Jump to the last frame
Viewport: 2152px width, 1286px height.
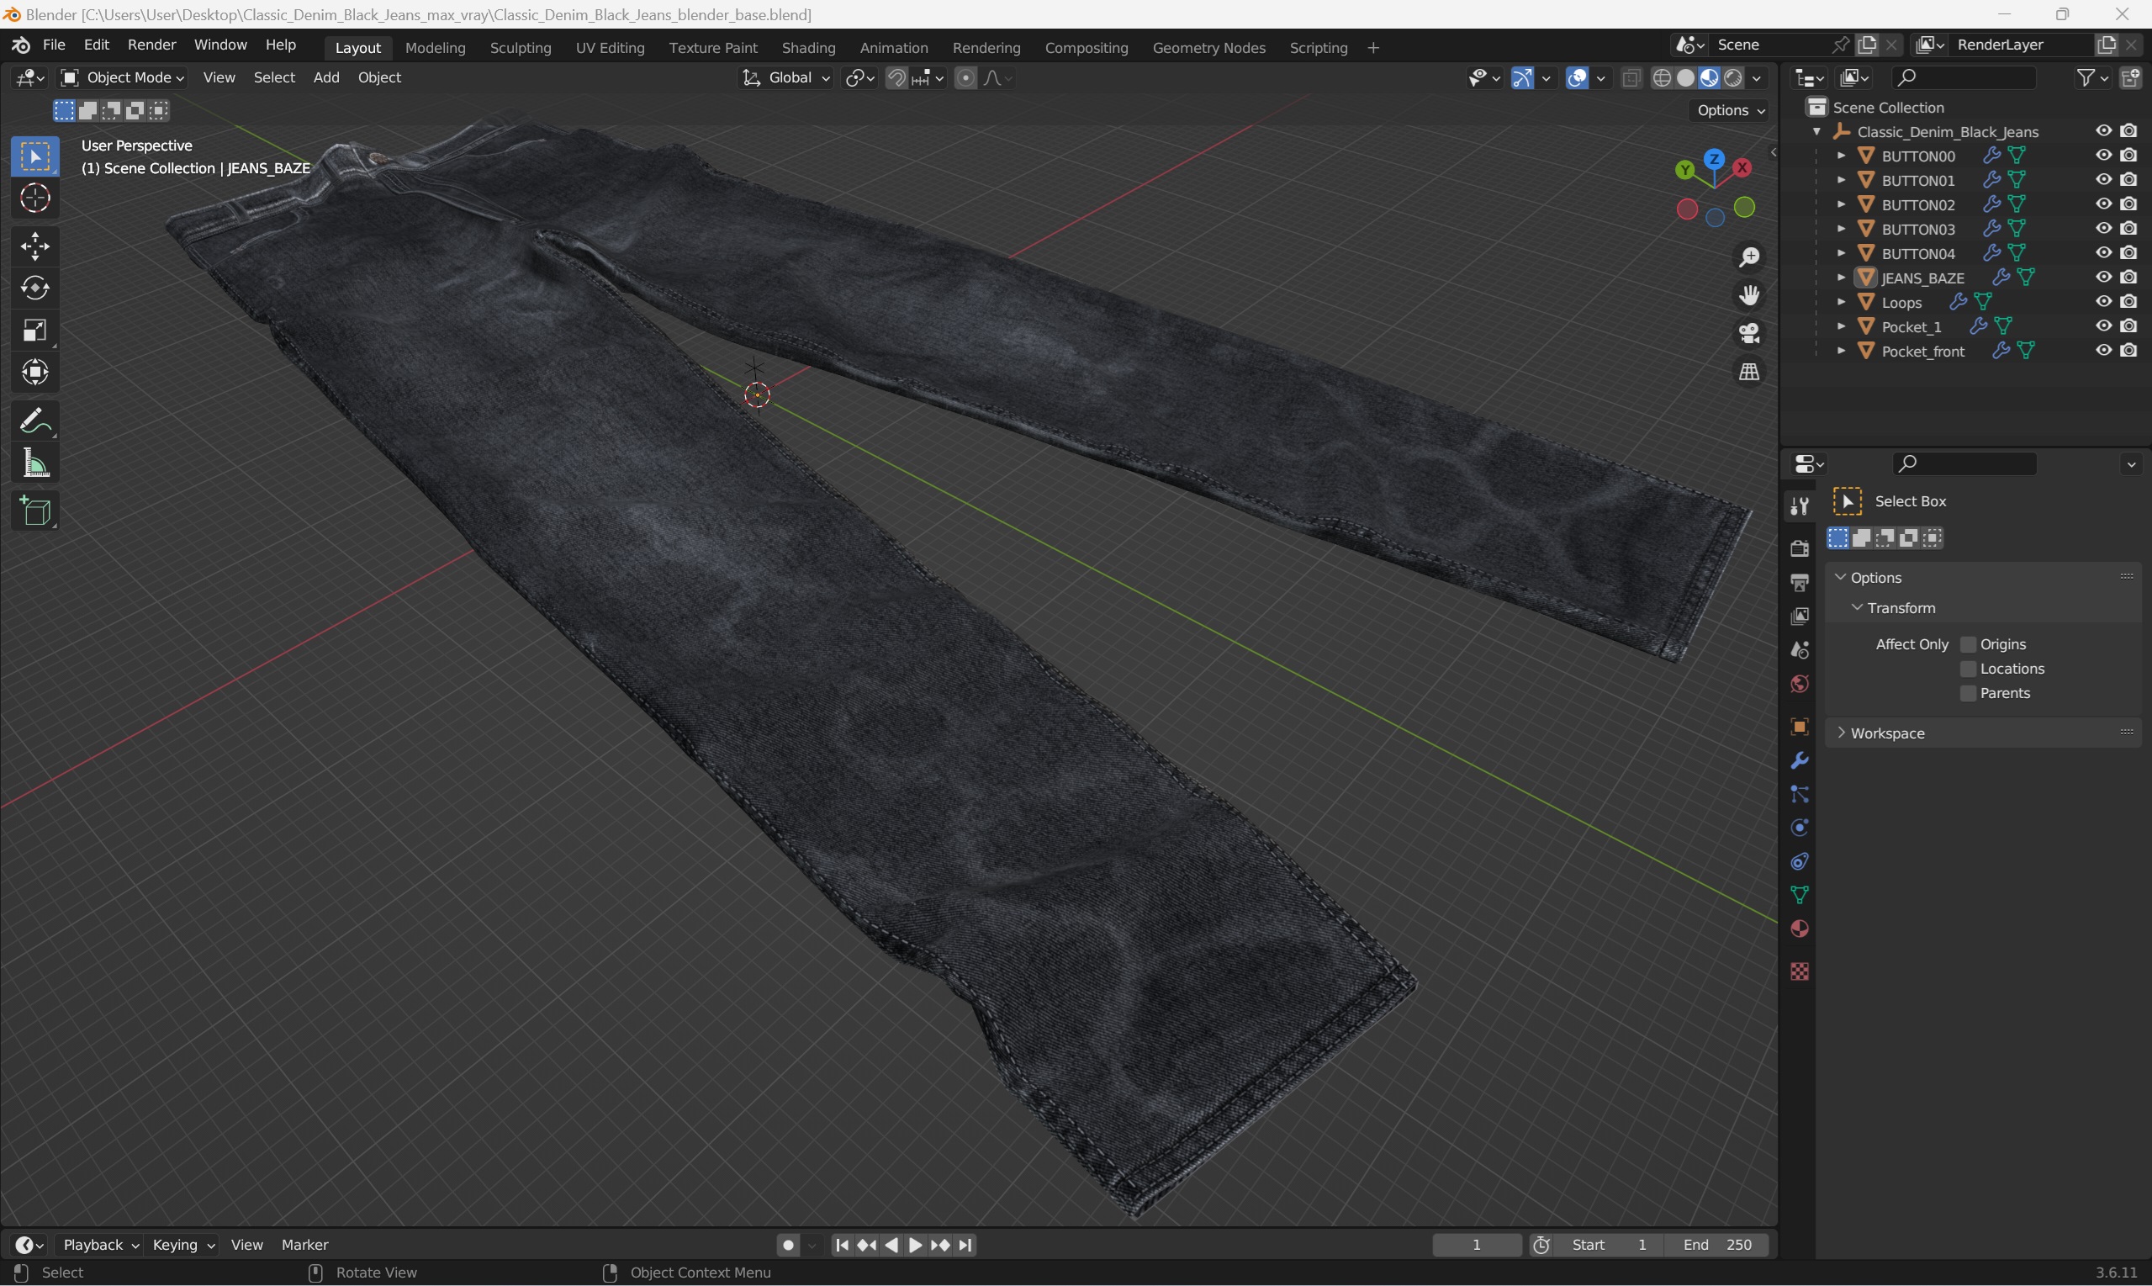[x=965, y=1246]
